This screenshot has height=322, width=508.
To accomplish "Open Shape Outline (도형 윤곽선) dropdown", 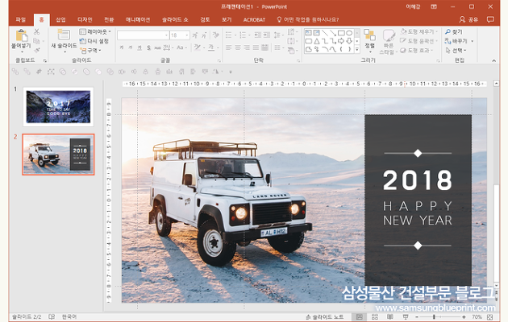I will point(419,41).
